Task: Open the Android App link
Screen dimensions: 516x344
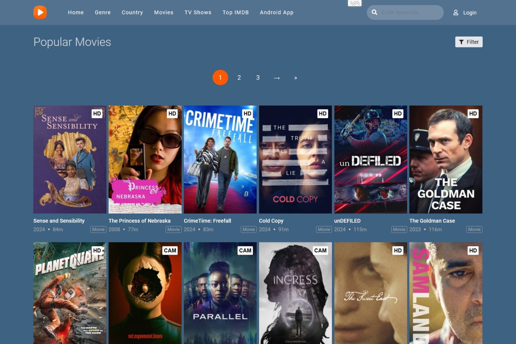Action: coord(276,12)
